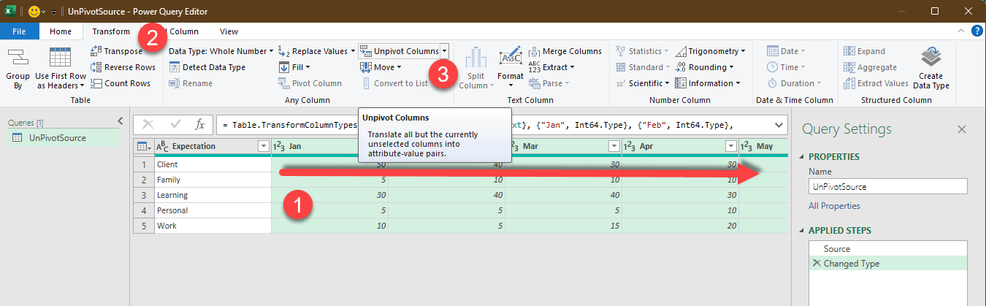
Task: Open the Expectation column filter dropdown
Action: 264,146
